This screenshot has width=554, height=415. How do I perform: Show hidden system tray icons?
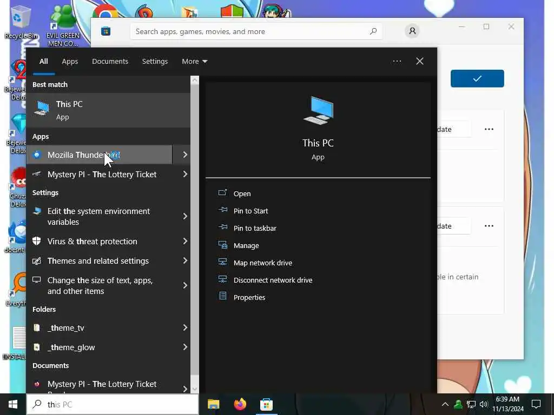pos(445,404)
